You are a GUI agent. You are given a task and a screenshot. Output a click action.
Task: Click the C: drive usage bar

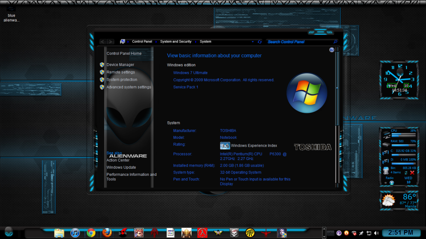(404, 155)
